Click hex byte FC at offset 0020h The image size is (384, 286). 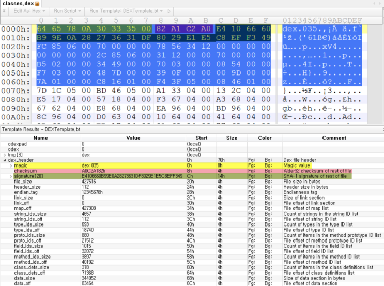[41, 47]
